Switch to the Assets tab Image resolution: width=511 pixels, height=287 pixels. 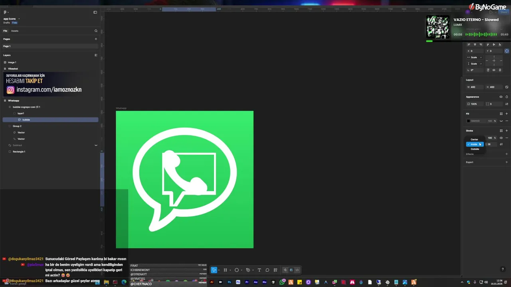(x=15, y=31)
